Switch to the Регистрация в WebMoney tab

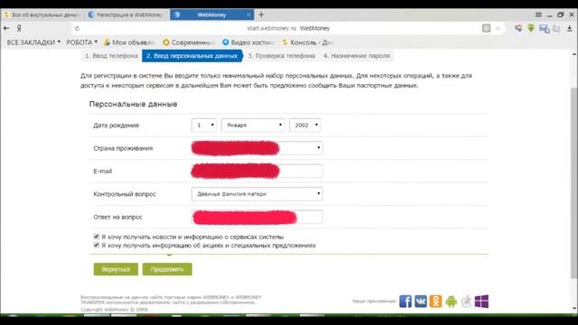point(126,14)
